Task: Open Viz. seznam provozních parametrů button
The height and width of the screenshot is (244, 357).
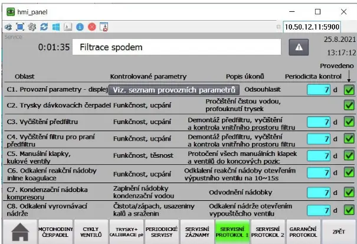Action: 174,90
